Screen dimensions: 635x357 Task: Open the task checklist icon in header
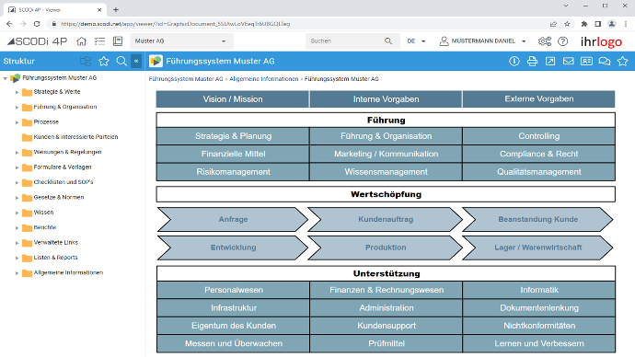coord(99,40)
